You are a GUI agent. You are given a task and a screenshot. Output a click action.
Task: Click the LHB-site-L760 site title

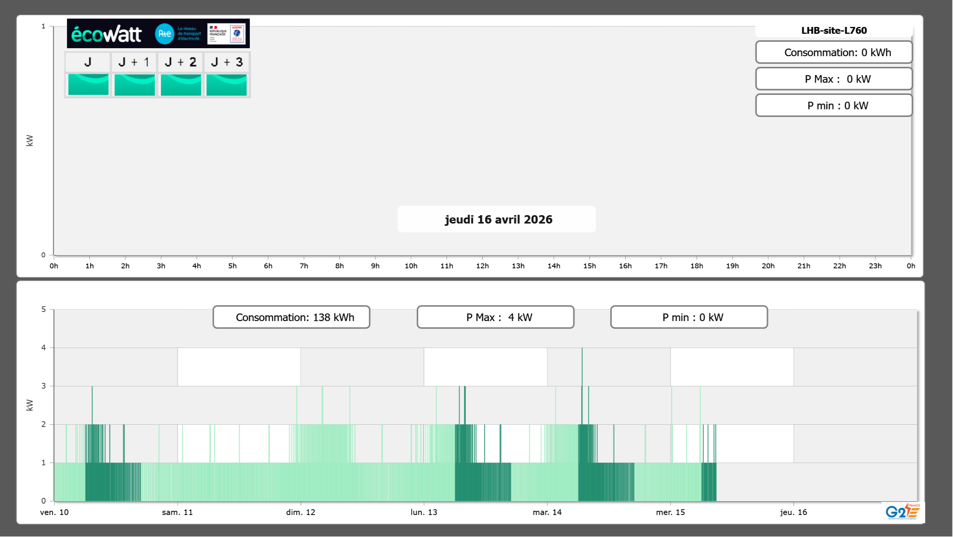(833, 30)
